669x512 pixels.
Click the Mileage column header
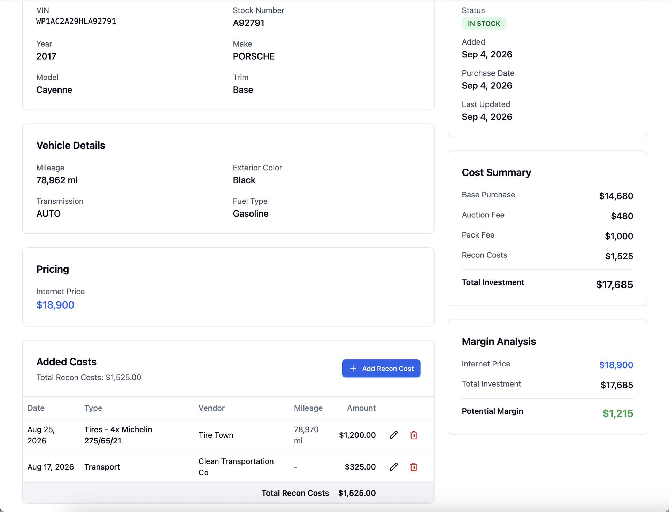[308, 408]
